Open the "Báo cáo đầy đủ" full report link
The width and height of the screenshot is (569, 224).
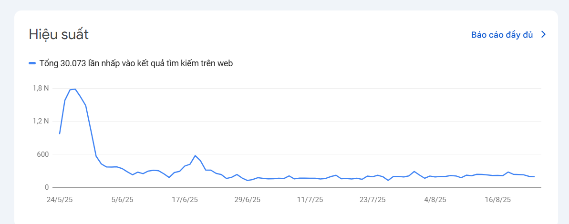pyautogui.click(x=502, y=35)
